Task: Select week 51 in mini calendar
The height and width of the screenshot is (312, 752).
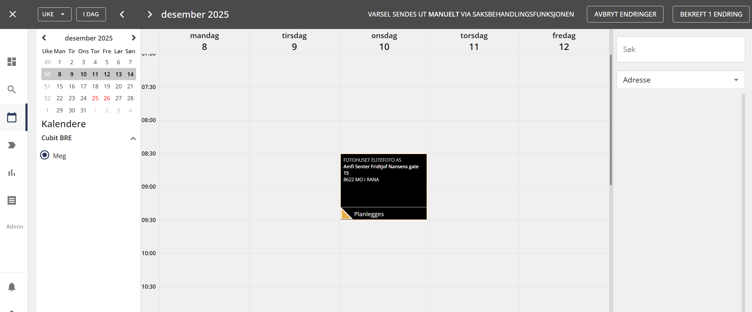Action: pos(47,86)
